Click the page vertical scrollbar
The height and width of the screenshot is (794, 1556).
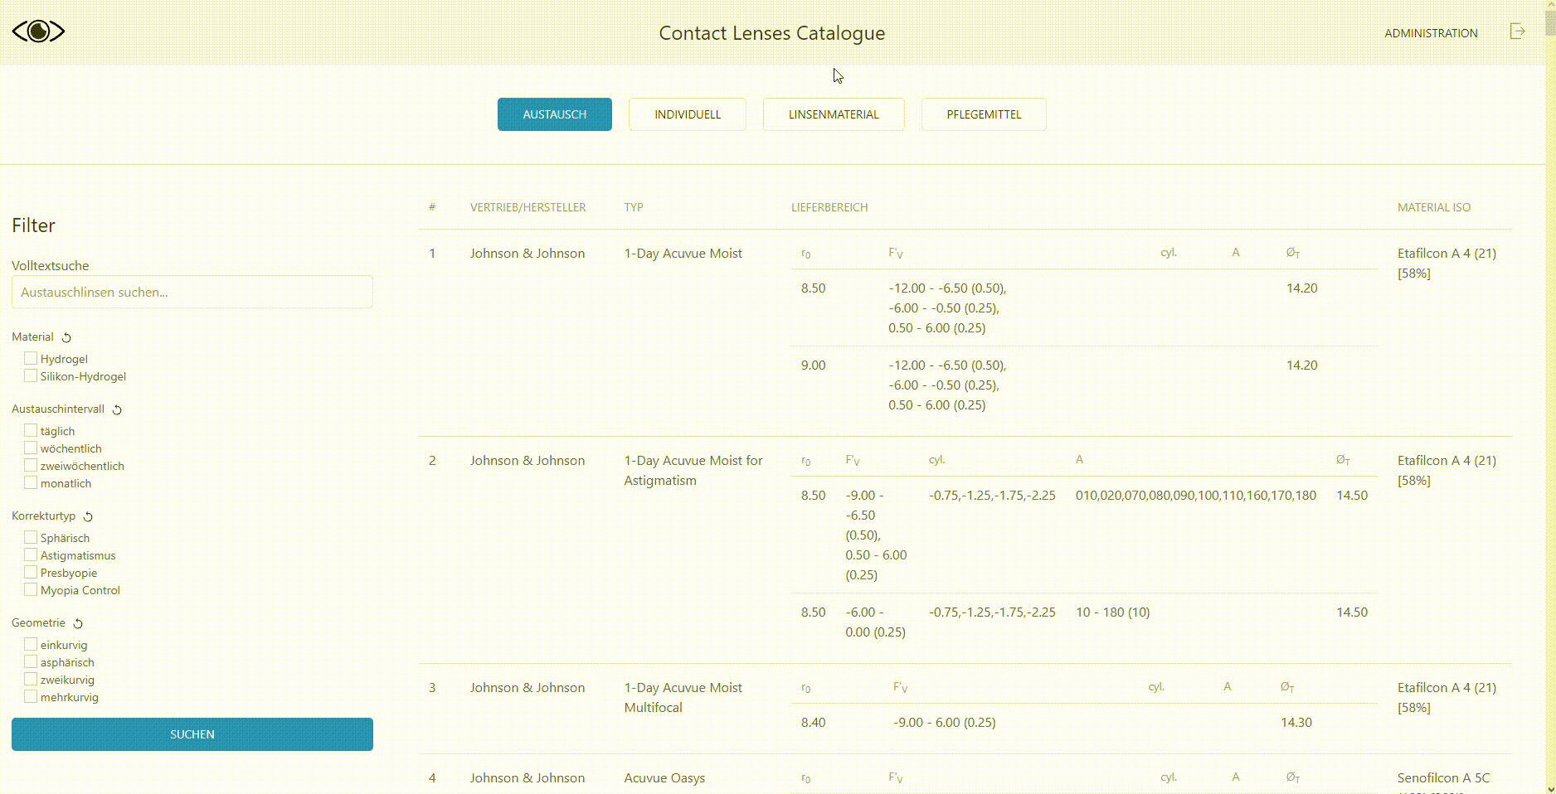[1549, 397]
